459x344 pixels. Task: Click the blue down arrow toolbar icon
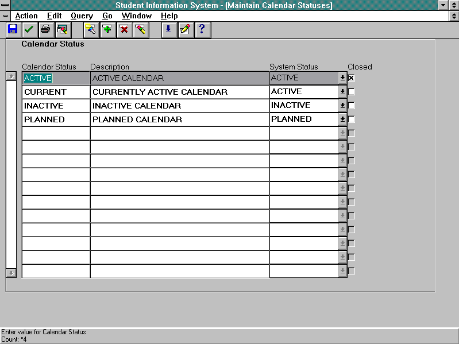click(168, 29)
